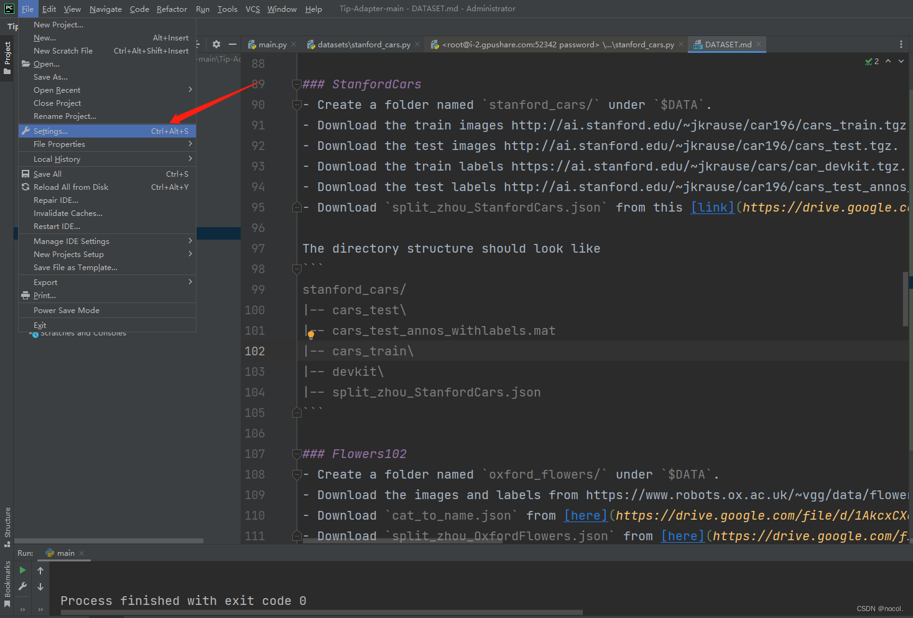Switch to main.py editor tab
Screen dimensions: 913x618
272,45
